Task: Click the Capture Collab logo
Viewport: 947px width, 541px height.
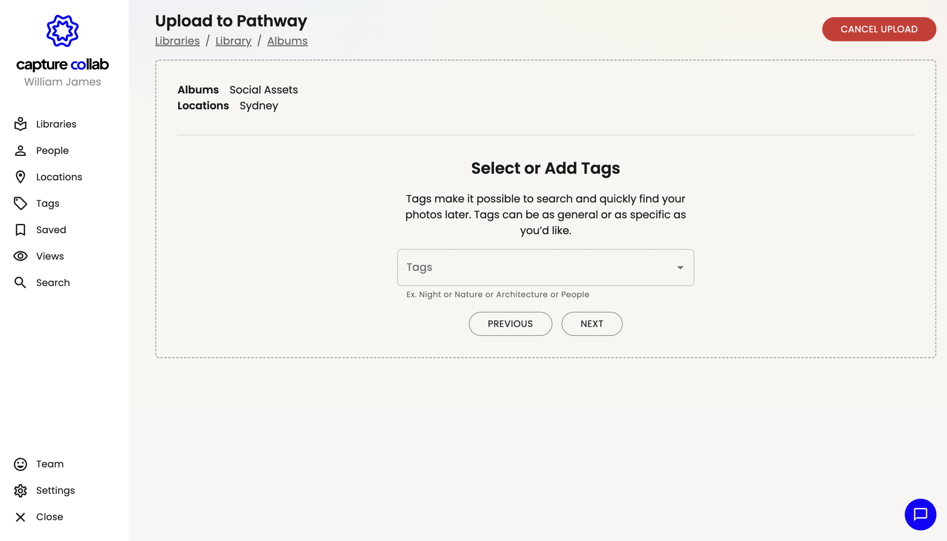Action: (x=62, y=31)
